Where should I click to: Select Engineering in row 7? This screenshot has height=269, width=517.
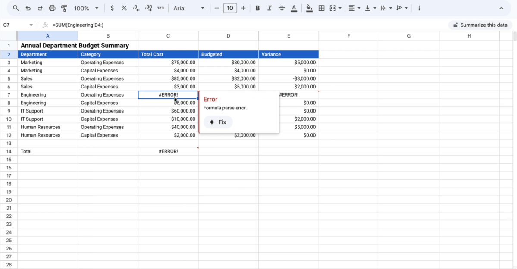tap(47, 95)
